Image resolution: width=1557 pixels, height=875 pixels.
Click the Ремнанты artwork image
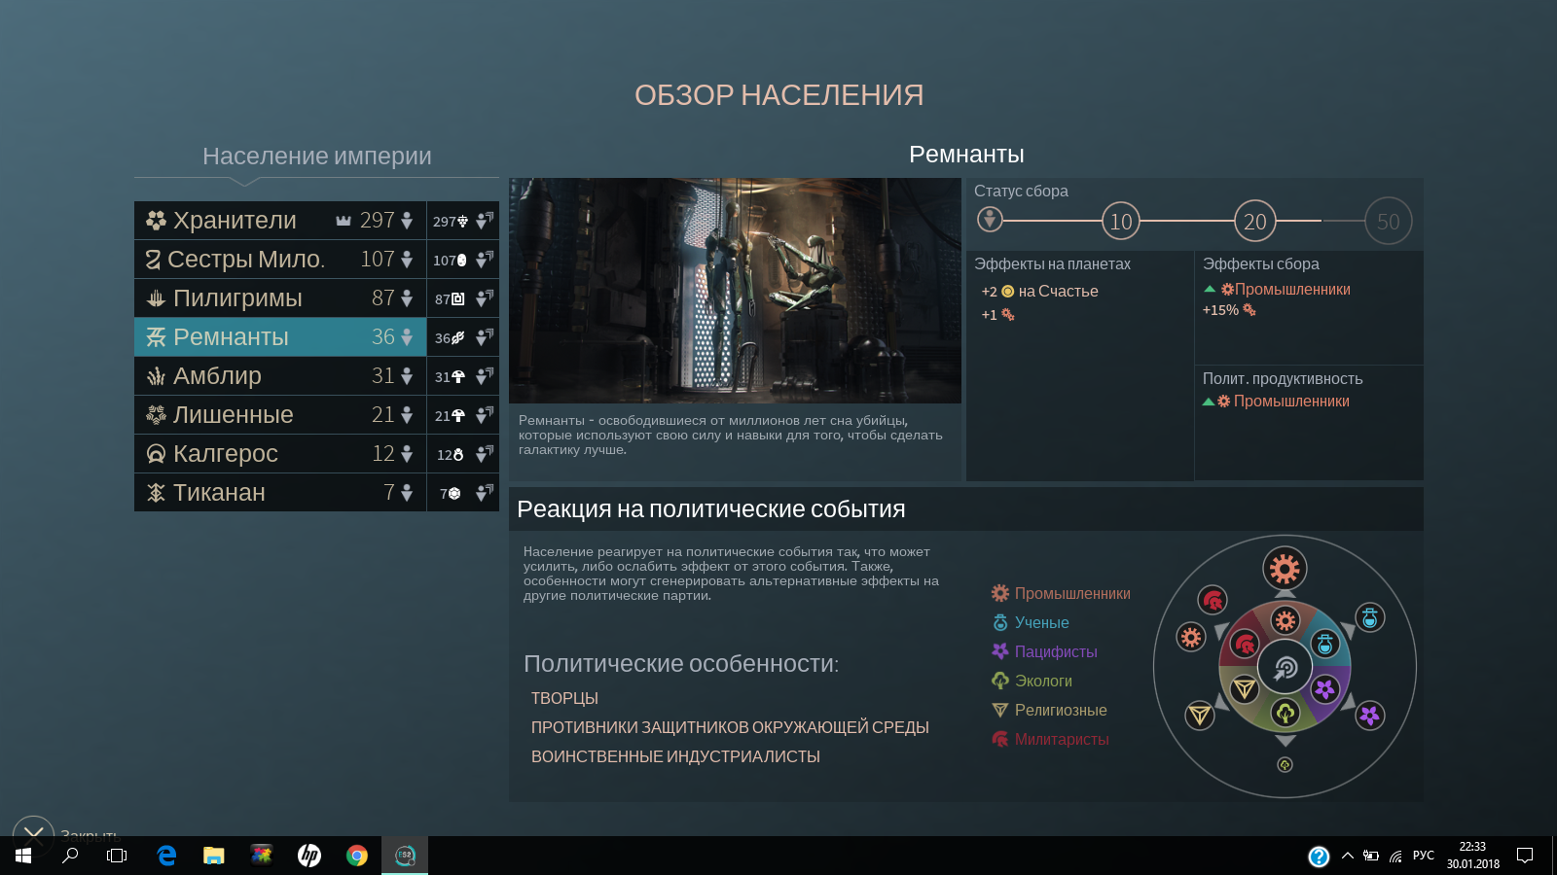tap(735, 291)
